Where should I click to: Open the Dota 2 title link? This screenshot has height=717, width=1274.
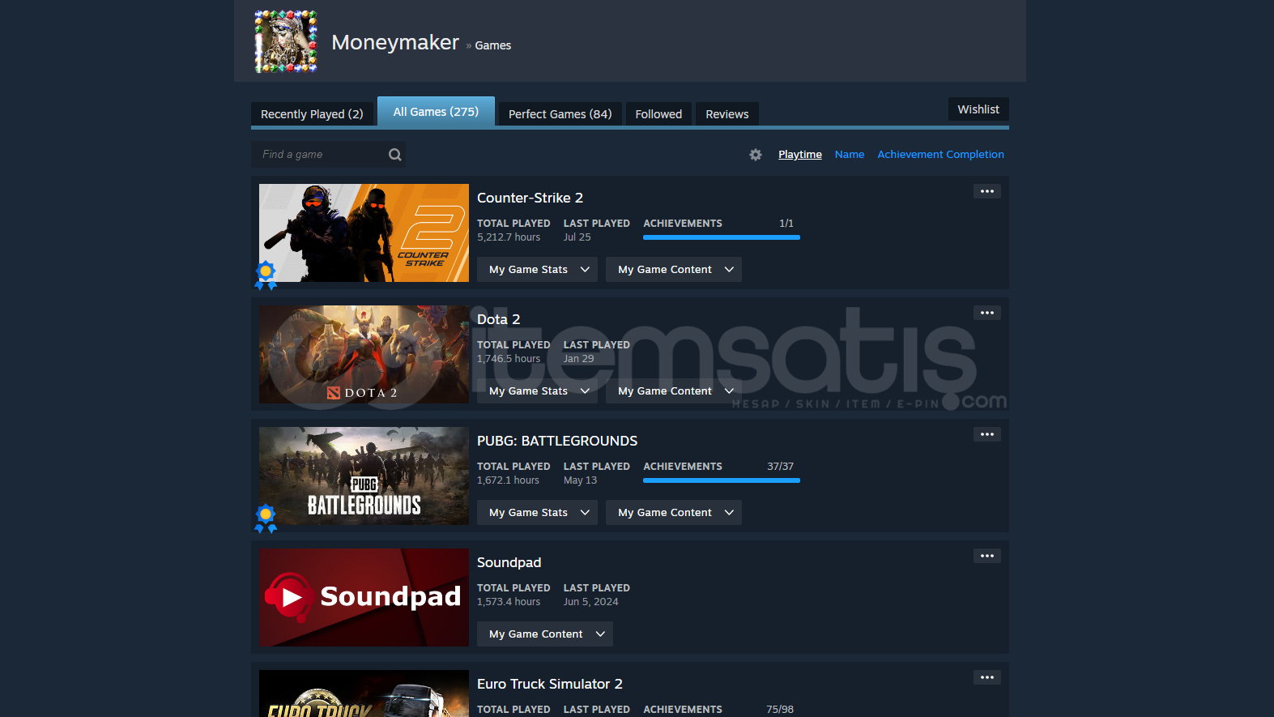[498, 319]
